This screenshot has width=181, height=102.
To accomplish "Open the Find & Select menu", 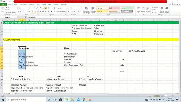I will pos(167,10).
